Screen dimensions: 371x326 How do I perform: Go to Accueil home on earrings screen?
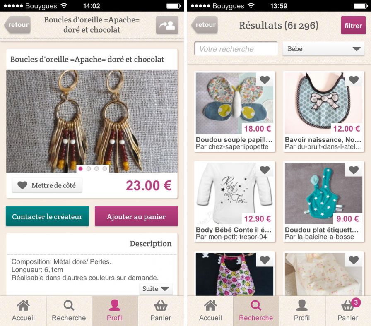click(23, 311)
